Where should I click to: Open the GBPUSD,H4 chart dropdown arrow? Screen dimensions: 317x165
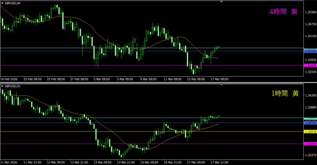coord(2,3)
